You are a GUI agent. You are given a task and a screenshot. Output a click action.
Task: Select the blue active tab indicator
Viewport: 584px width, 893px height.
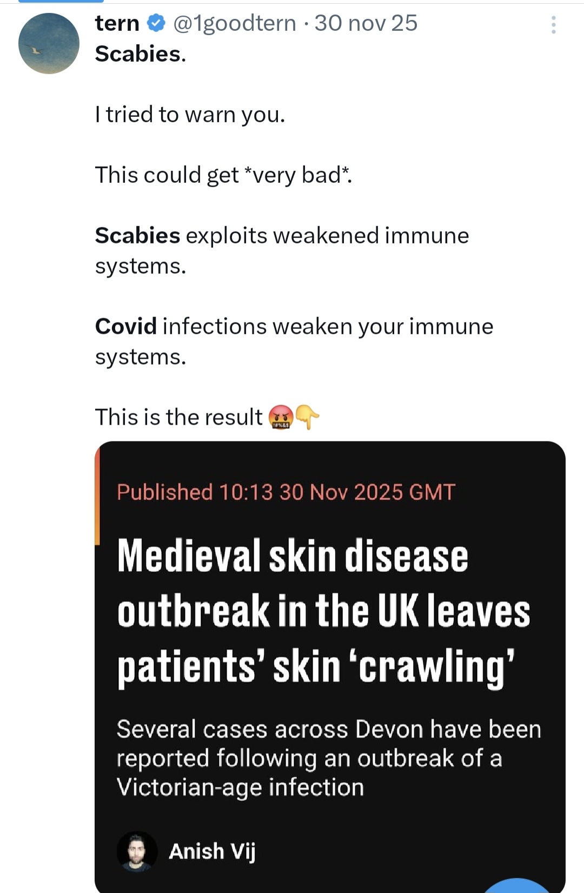[61, 2]
